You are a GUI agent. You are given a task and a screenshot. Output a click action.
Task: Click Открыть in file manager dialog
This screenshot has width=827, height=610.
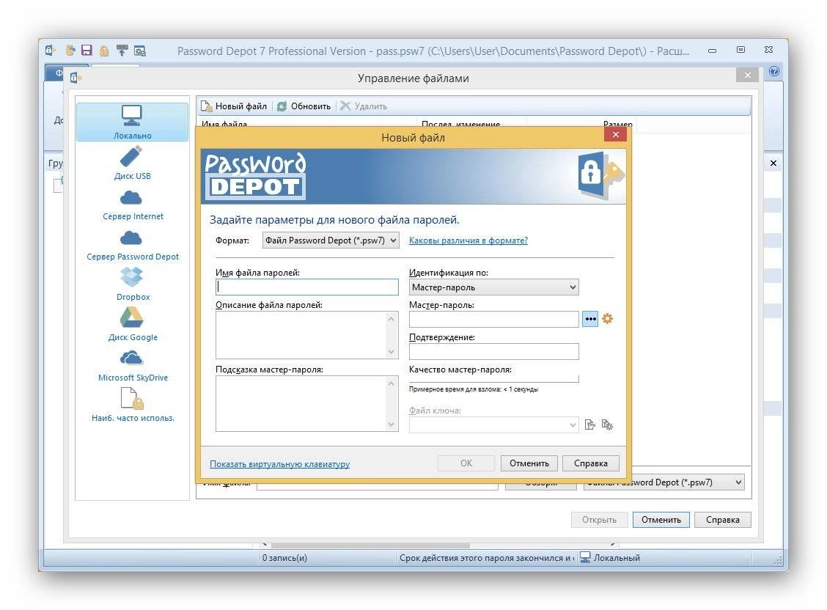pos(599,520)
